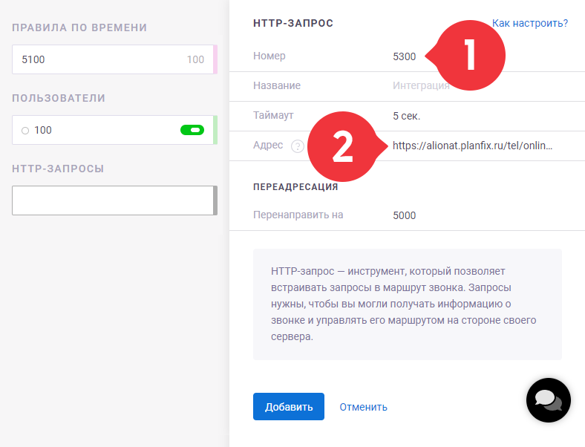Click the green color strip on user 100
This screenshot has width=585, height=447.
215,130
